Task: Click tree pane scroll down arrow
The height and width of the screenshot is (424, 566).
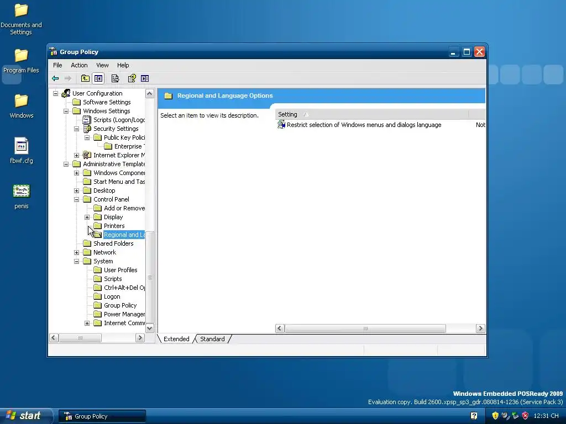Action: tap(149, 328)
